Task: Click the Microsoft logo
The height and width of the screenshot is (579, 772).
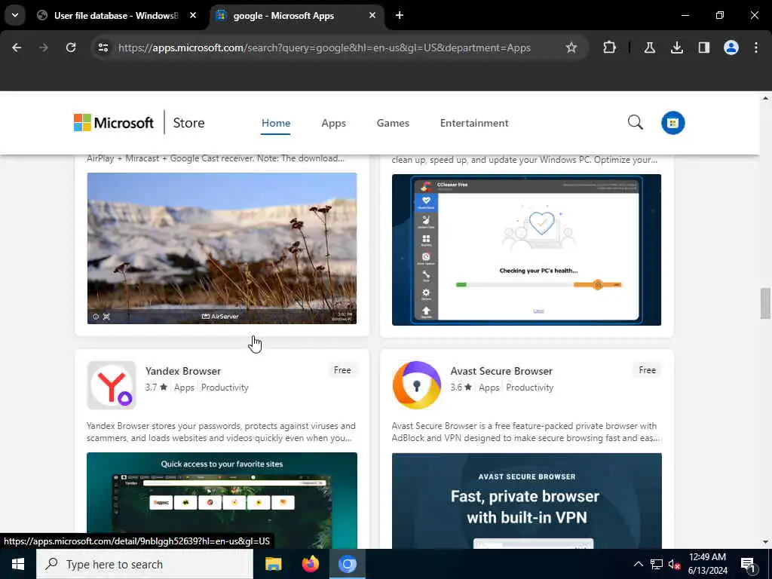Action: (x=114, y=123)
